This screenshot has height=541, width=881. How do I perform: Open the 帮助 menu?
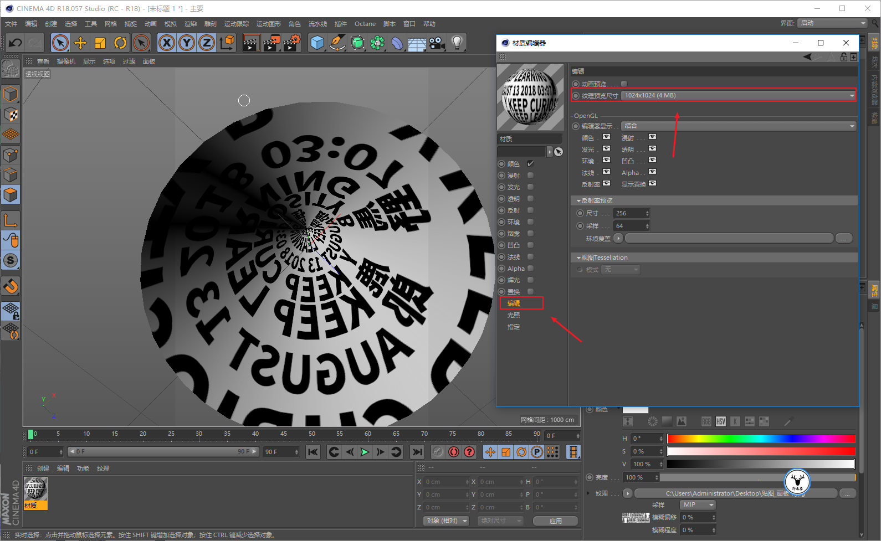[x=429, y=24]
